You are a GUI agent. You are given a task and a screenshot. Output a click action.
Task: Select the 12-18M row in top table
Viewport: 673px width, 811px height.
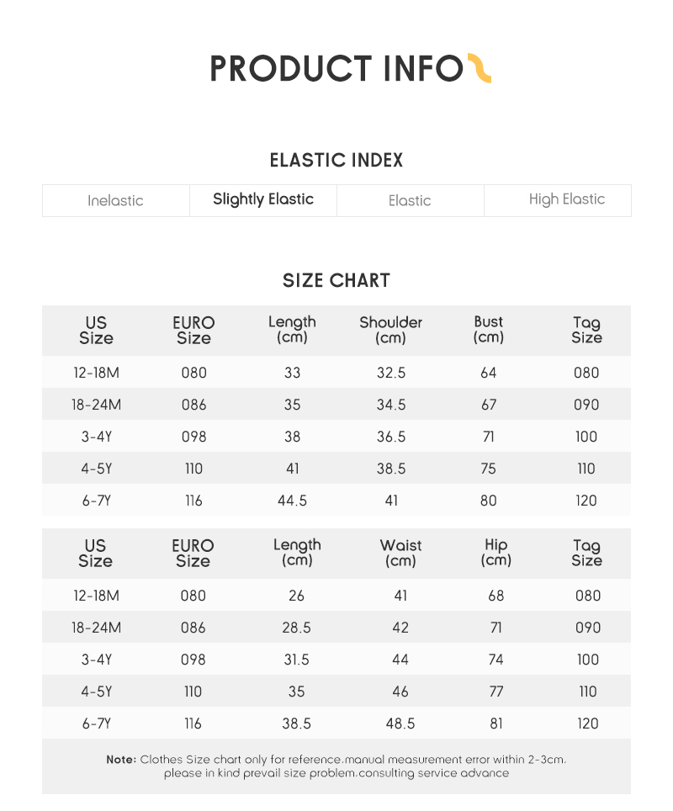coord(336,373)
